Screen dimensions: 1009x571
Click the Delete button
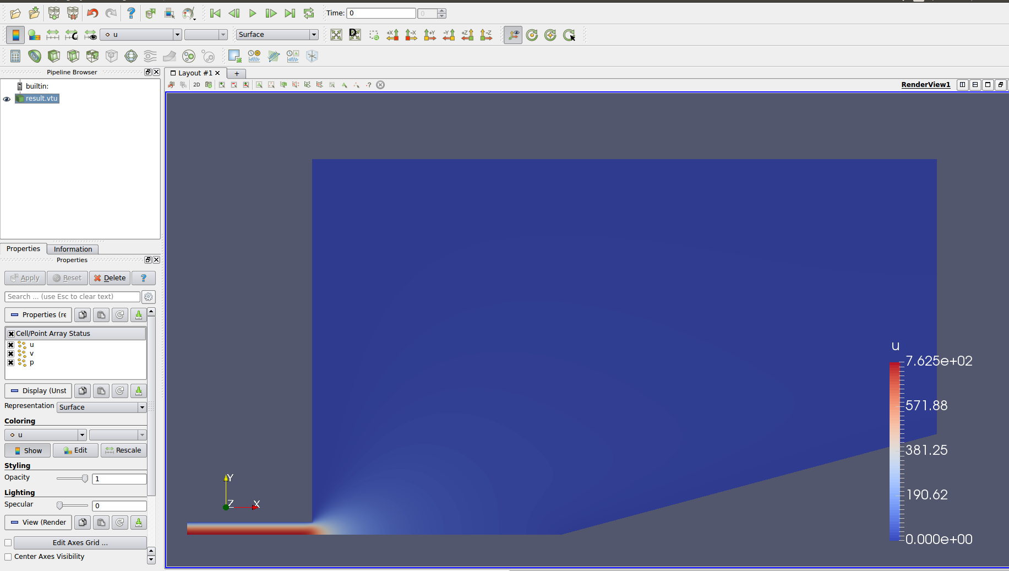(110, 278)
